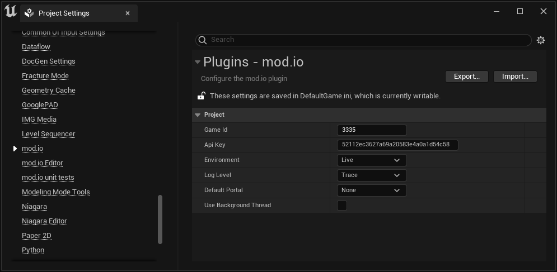This screenshot has width=557, height=272.
Task: Click the Api Key text field
Action: [x=397, y=145]
